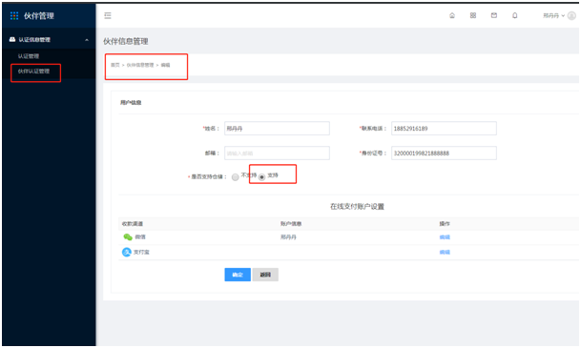Click the 伙伴管理 title in sidebar header

39,16
